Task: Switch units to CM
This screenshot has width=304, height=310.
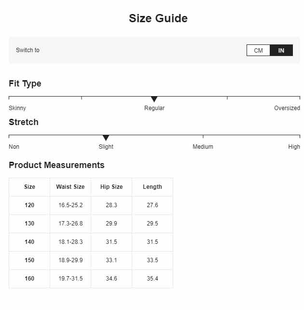Action: click(x=258, y=50)
